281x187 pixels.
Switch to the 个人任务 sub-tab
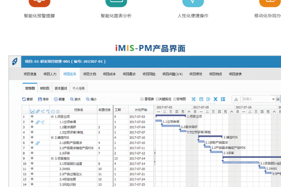[x=79, y=88]
